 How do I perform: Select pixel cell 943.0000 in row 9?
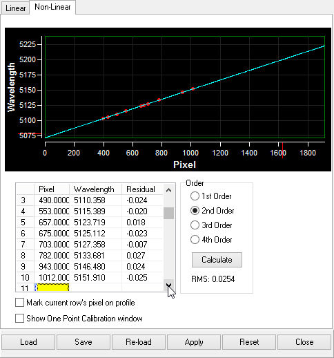[x=52, y=267]
